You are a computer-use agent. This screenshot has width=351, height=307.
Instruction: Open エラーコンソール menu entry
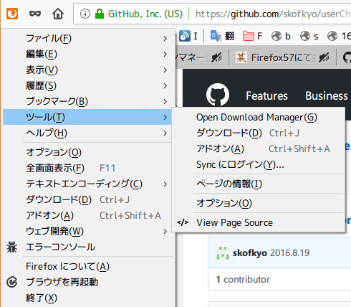[87, 247]
